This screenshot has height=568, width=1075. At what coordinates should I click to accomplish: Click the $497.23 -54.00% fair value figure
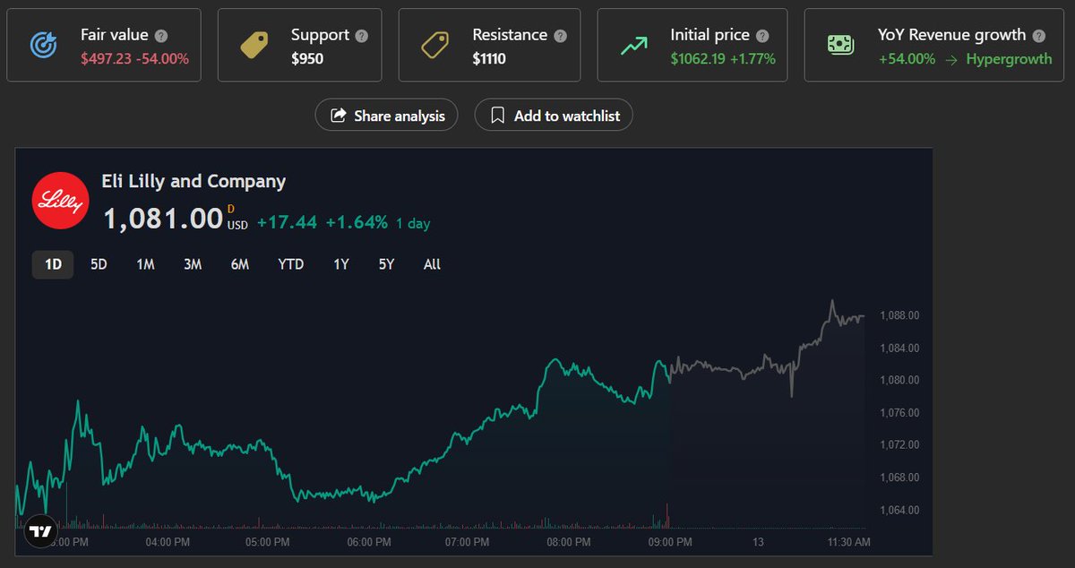[135, 59]
